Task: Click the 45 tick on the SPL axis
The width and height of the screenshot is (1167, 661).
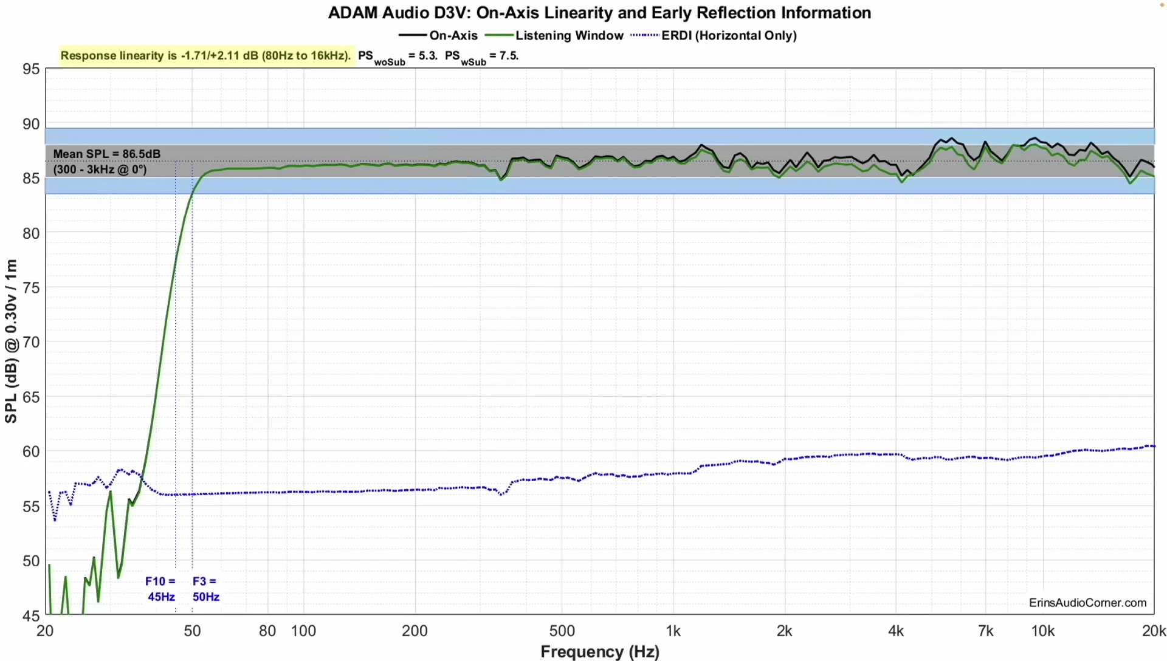Action: pyautogui.click(x=31, y=615)
